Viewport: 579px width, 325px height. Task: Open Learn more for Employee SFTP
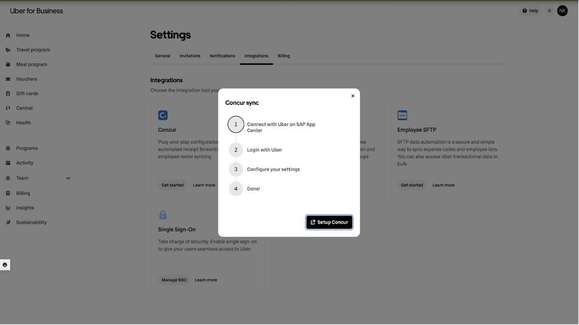point(443,185)
